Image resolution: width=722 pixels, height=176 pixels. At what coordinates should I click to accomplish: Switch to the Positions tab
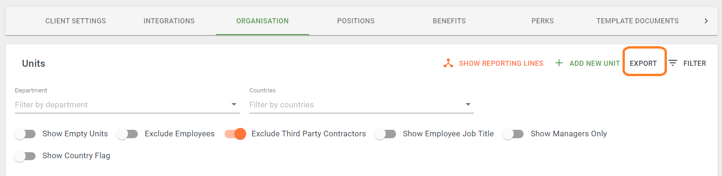356,21
